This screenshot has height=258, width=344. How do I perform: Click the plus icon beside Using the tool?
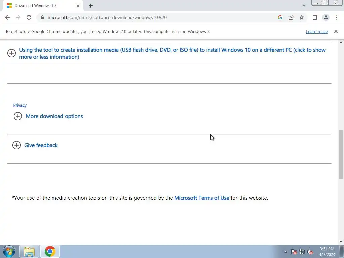11,53
